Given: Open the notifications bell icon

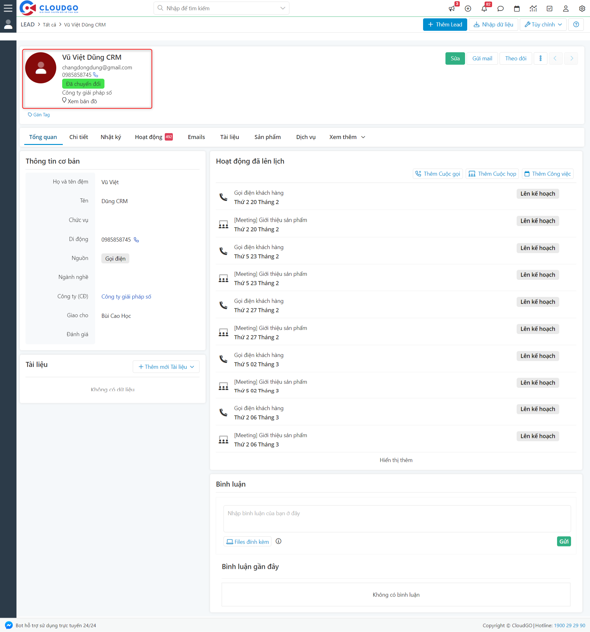Looking at the screenshot, I should coord(484,9).
